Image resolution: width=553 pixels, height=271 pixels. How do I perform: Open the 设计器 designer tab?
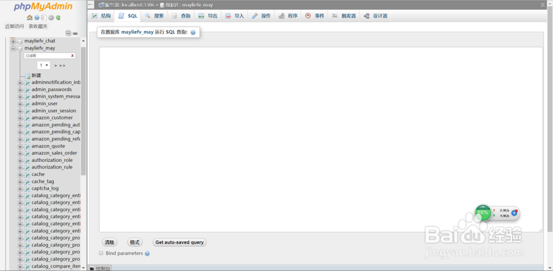click(x=375, y=16)
